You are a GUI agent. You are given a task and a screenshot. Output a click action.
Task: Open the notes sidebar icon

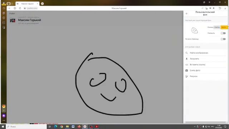(4, 23)
